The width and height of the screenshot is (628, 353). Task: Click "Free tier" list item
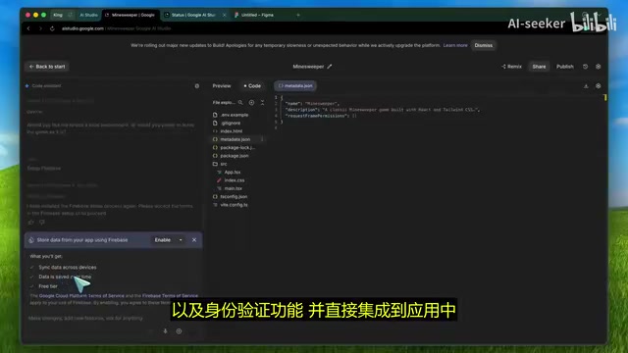(x=48, y=286)
